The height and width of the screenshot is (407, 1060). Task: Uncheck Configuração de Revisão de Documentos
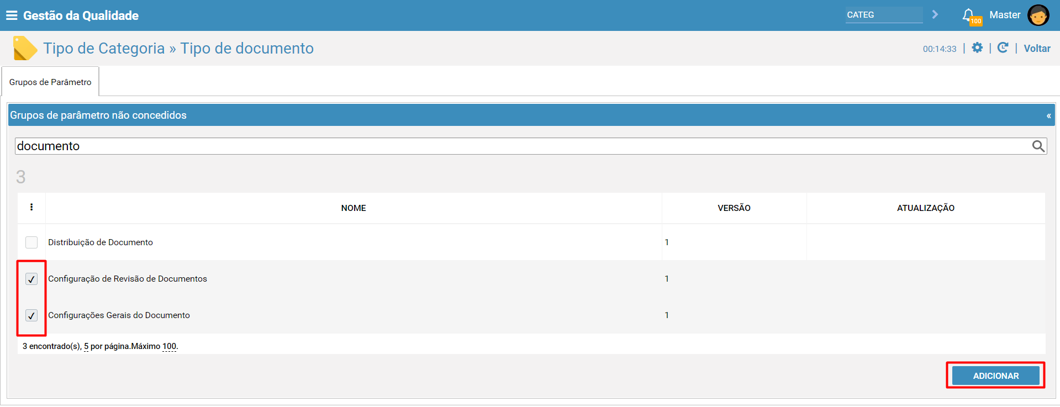tap(31, 279)
